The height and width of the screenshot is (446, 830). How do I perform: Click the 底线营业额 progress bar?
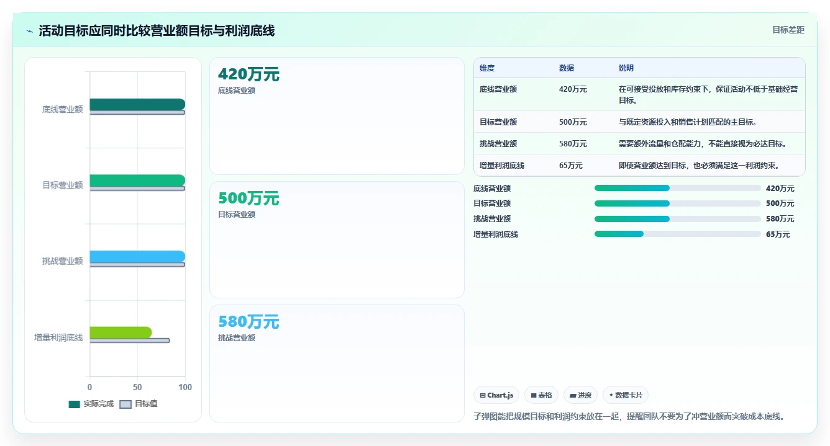click(677, 188)
